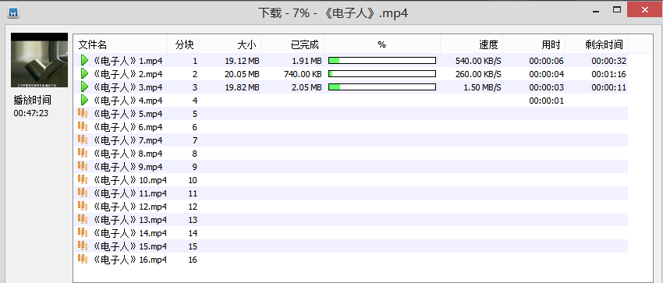Click the pending icon of 《电子人》5.mp4
This screenshot has width=663, height=283.
tap(83, 114)
